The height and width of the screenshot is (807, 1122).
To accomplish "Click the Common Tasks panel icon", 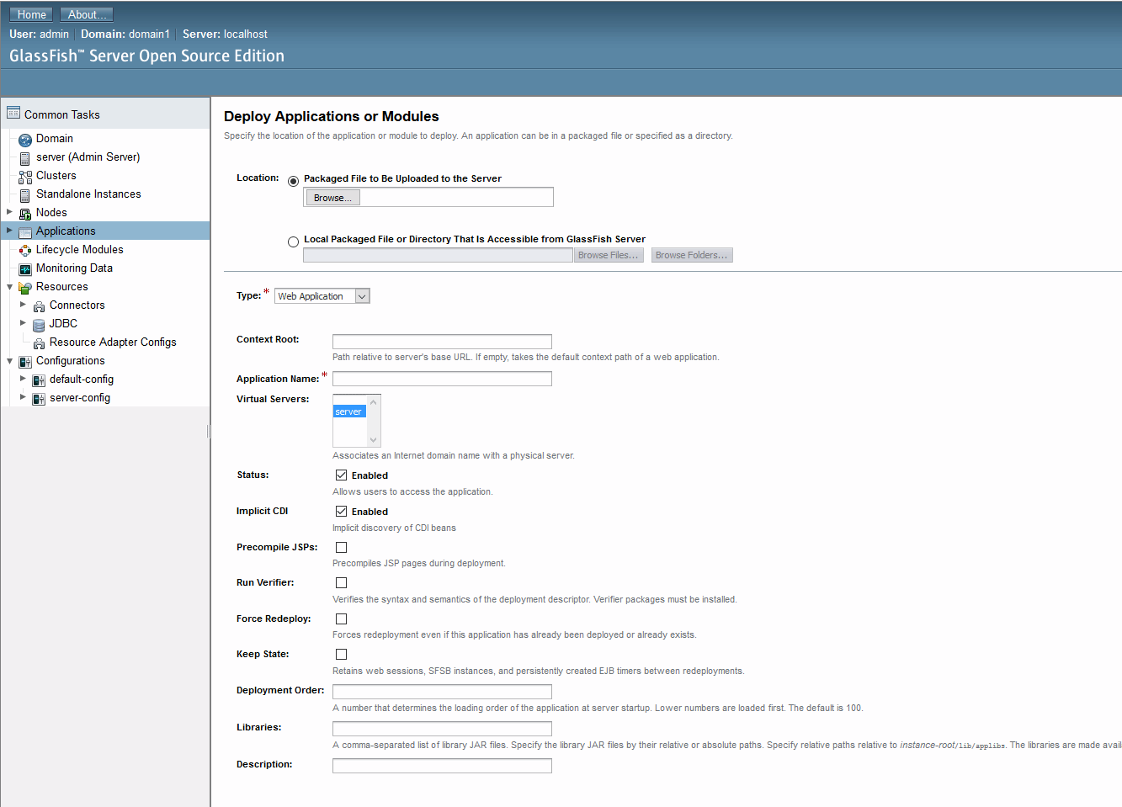I will (x=13, y=113).
